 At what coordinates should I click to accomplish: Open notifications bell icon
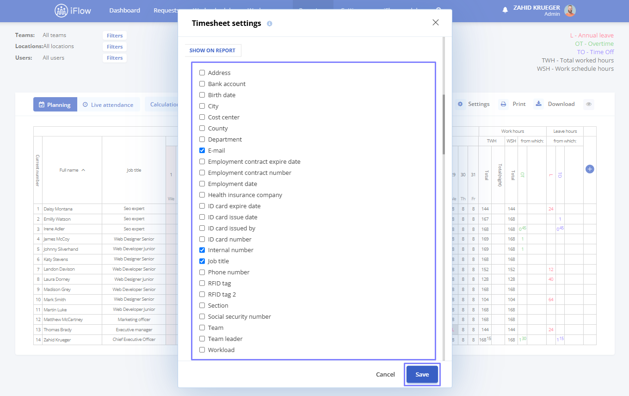pos(505,10)
